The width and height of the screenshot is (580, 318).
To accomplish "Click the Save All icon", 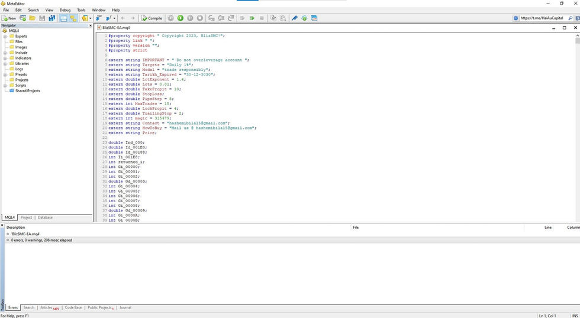I will [x=52, y=18].
